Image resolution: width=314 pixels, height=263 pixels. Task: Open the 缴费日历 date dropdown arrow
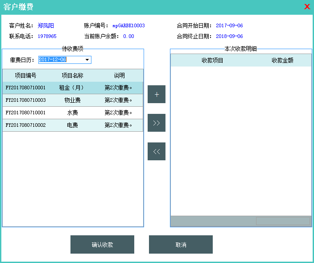click(x=87, y=60)
